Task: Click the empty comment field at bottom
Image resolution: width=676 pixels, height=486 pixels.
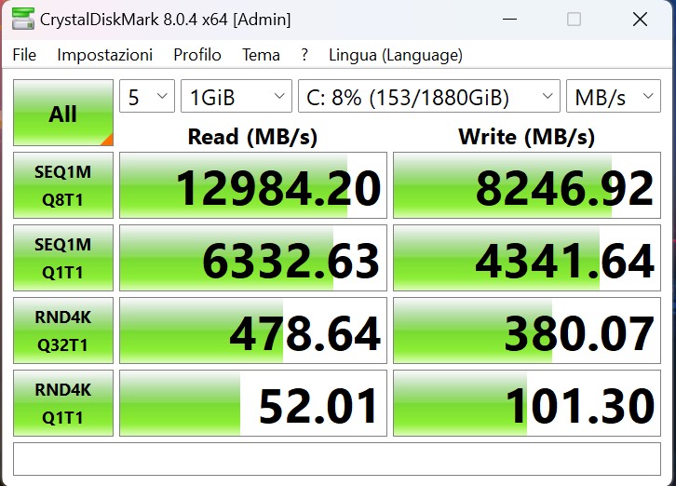Action: 337,459
